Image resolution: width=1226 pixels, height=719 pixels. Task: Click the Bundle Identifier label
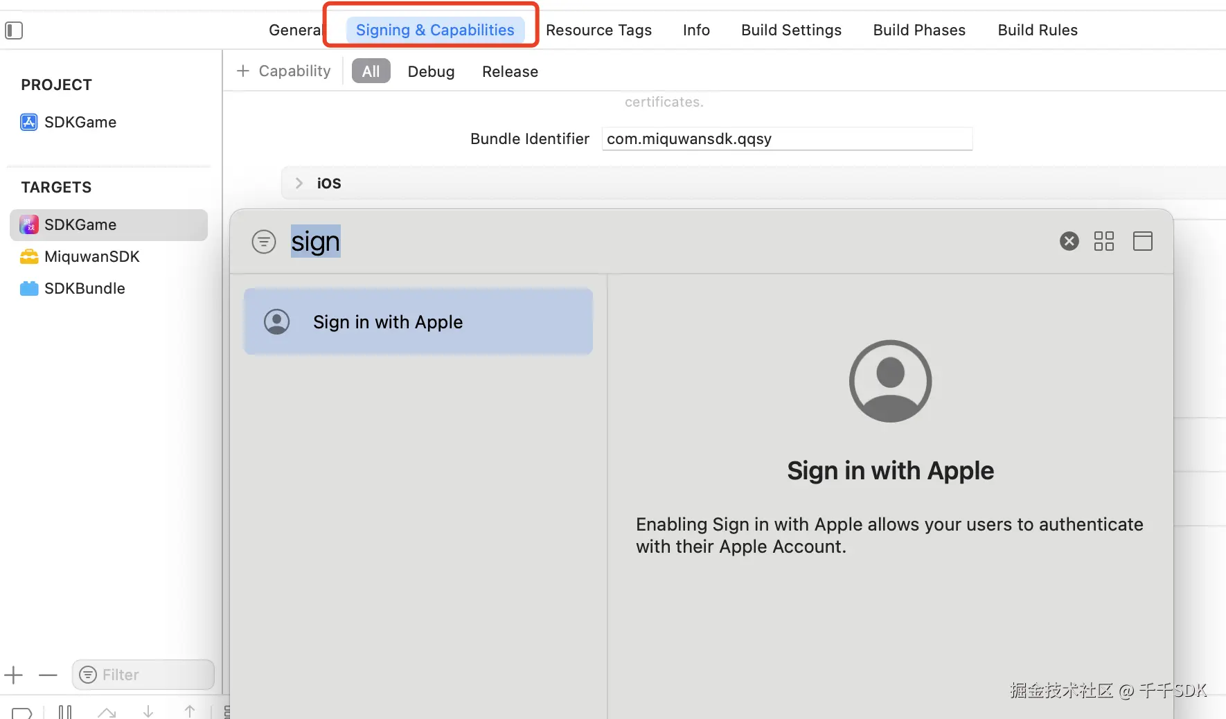pos(530,139)
